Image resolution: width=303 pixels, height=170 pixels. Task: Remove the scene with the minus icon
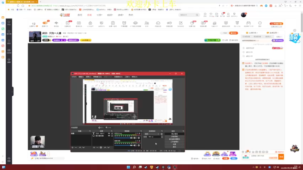coord(76,147)
